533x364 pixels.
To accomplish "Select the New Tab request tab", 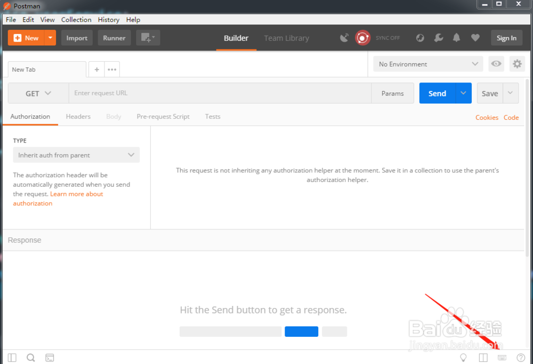I will coord(47,70).
